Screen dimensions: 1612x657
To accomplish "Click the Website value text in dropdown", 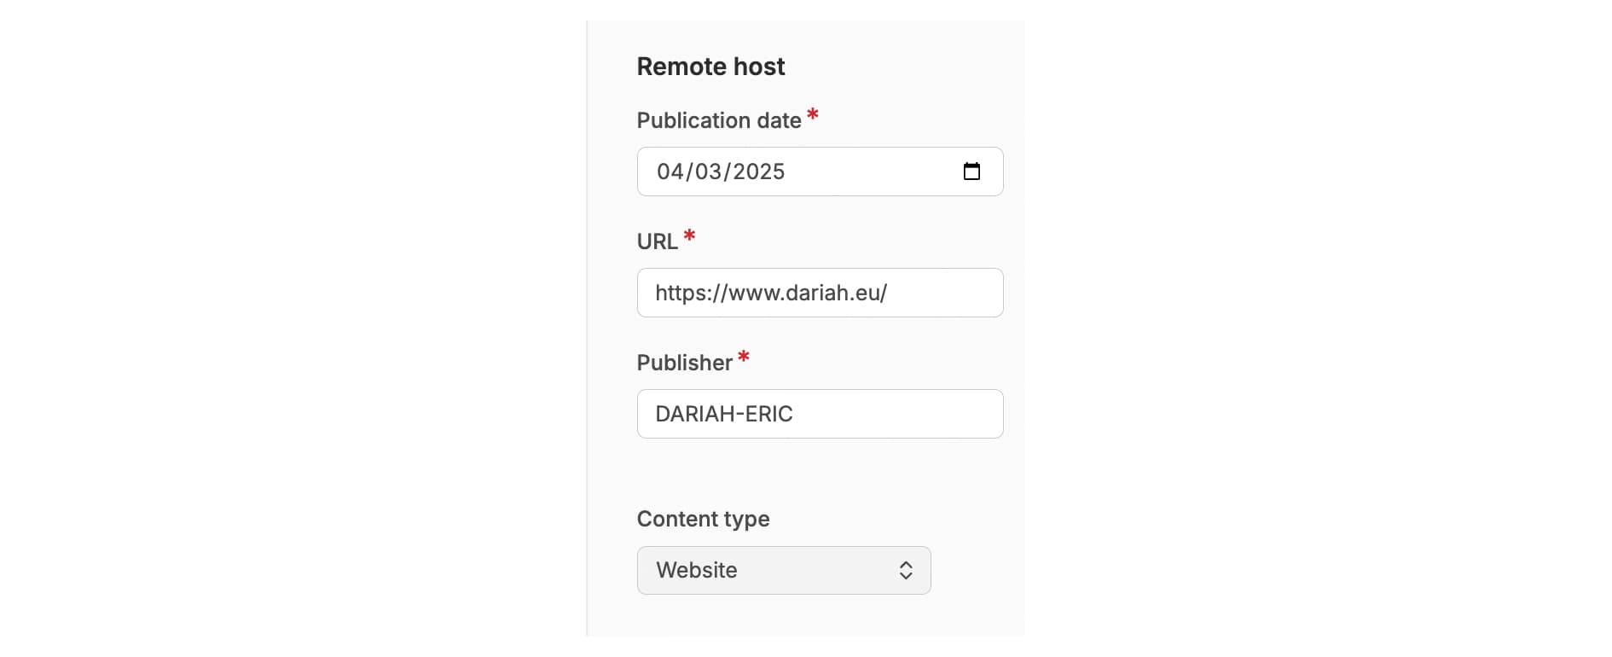I will 696,571.
